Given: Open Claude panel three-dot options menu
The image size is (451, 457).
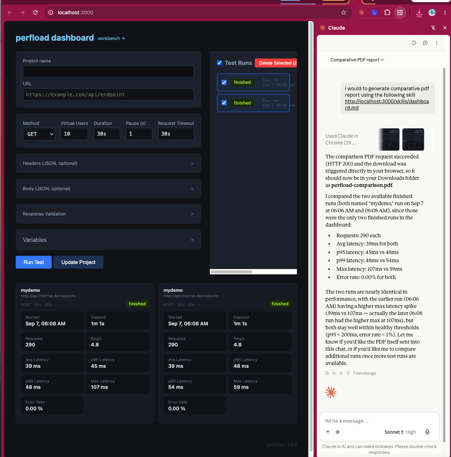Looking at the screenshot, I should 437,43.
